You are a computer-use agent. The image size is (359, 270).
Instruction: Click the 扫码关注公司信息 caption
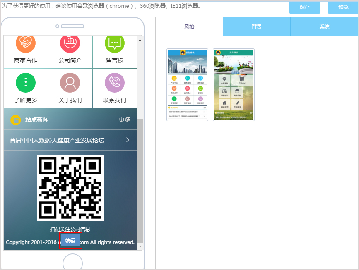[70, 229]
